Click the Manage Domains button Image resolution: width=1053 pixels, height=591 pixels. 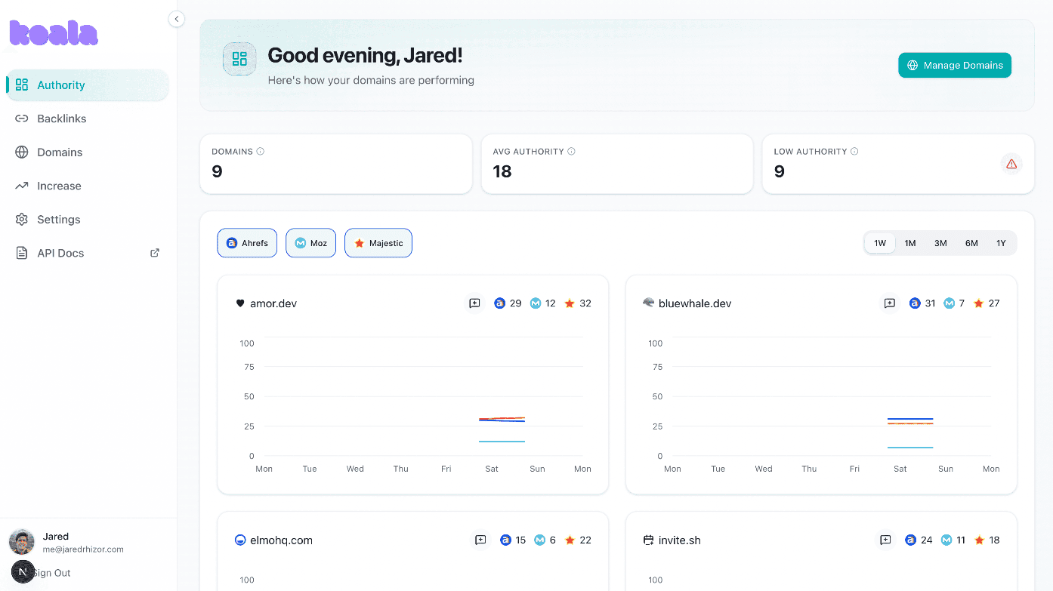point(954,66)
